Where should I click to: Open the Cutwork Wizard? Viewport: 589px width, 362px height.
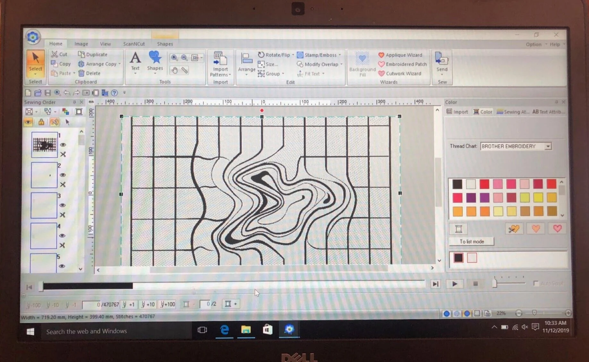click(400, 73)
